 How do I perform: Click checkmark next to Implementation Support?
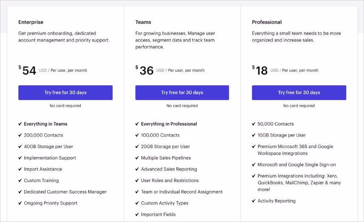click(20, 158)
